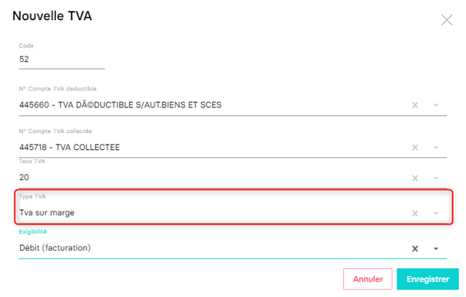This screenshot has height=297, width=466.
Task: Select the 445718 TVA COLLECTEE field
Action: tap(214, 148)
